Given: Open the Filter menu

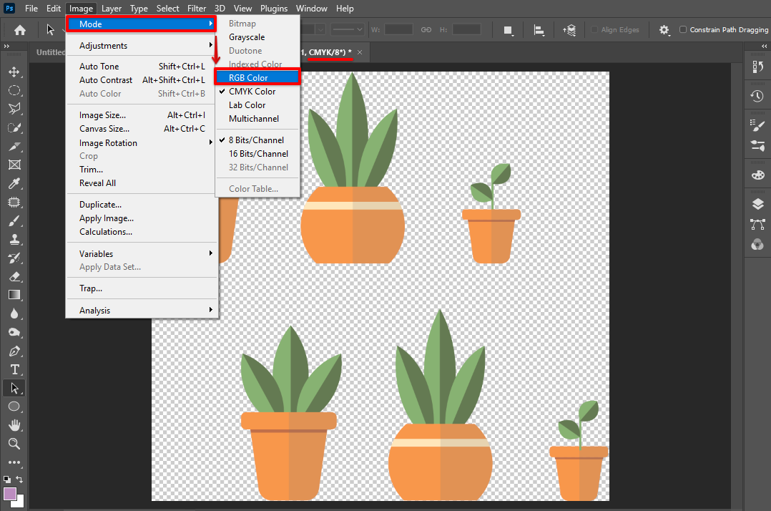Looking at the screenshot, I should pyautogui.click(x=197, y=9).
